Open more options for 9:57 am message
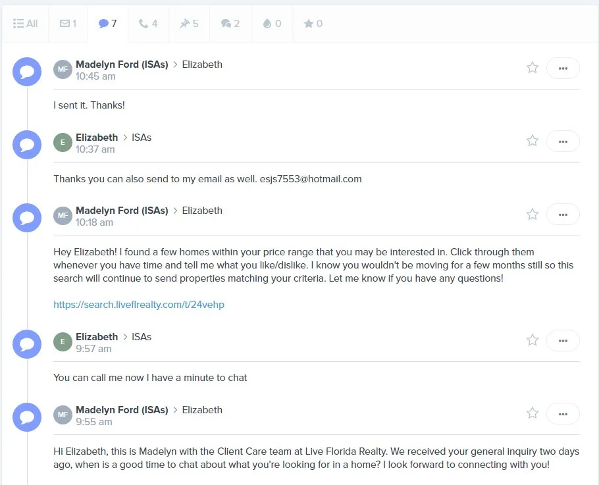 coord(563,341)
